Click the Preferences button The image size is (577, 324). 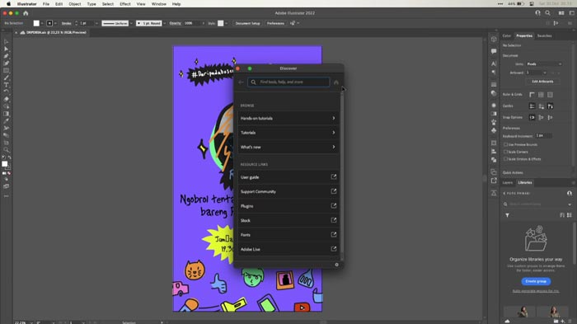tap(275, 23)
